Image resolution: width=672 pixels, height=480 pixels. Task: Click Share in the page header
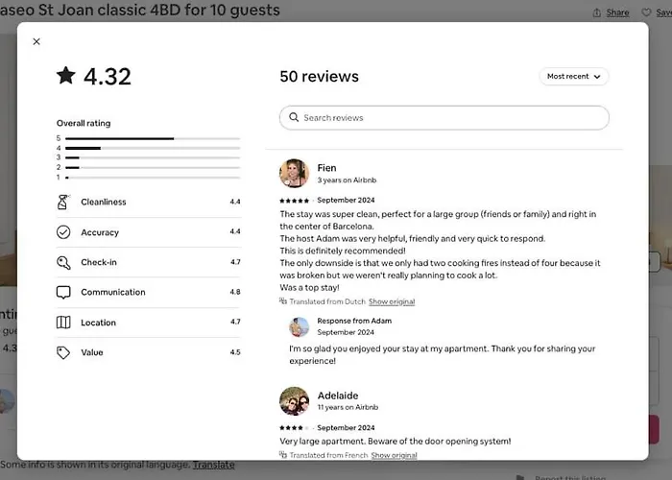(617, 12)
